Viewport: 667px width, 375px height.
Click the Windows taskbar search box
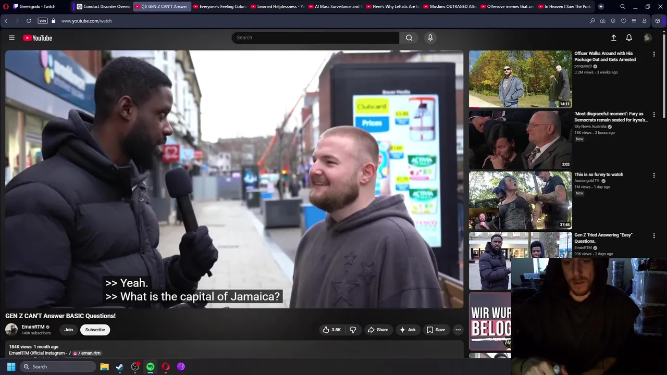coord(58,367)
